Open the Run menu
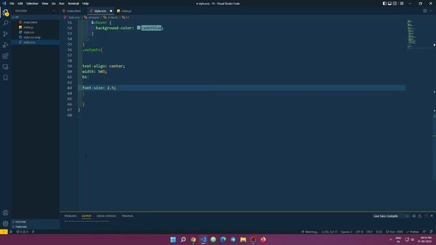Screen dimensions: 436x245 tap(61, 3)
